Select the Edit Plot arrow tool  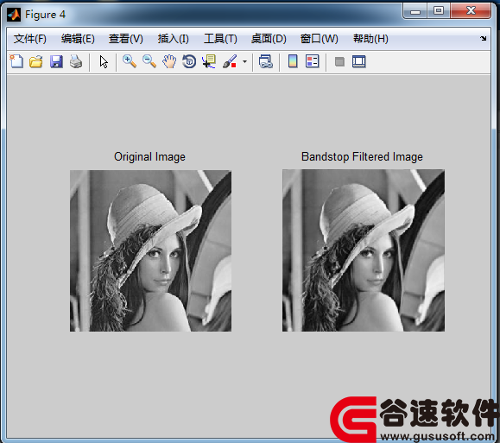pos(104,61)
